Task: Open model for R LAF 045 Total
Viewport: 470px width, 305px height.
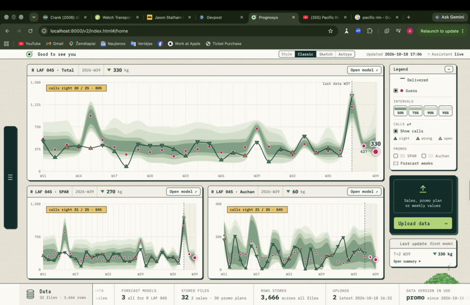Action: click(364, 70)
